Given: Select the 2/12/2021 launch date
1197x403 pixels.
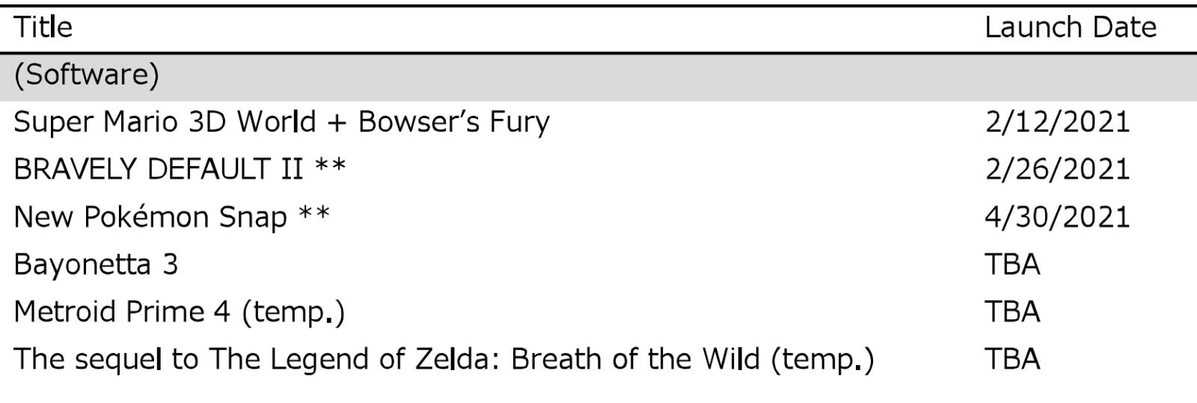Looking at the screenshot, I should coord(1056,122).
